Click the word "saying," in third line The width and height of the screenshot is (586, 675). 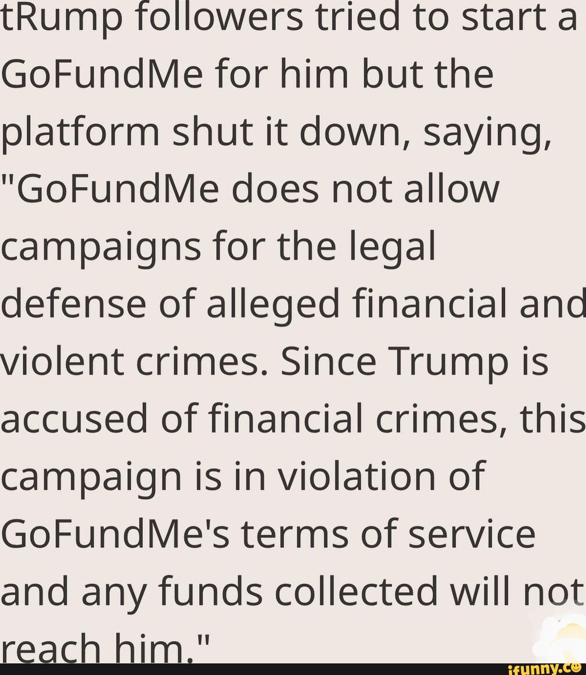[x=487, y=133]
